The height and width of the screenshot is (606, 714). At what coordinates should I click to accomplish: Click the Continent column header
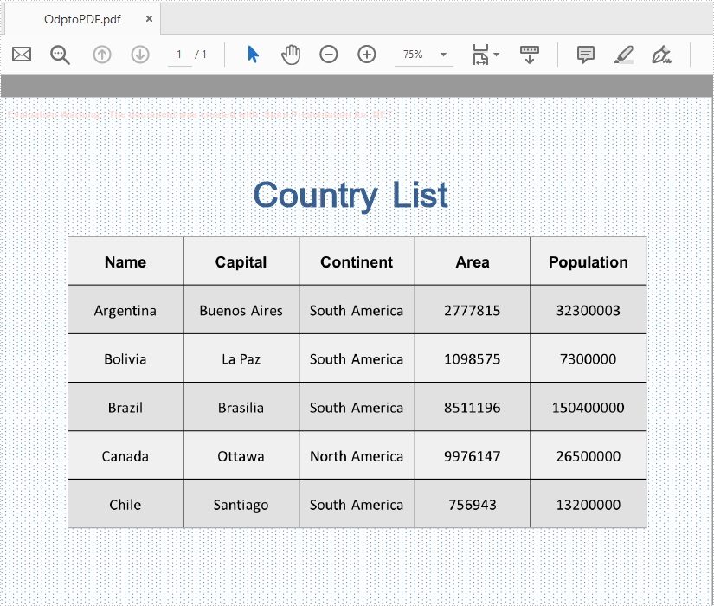[x=357, y=261]
